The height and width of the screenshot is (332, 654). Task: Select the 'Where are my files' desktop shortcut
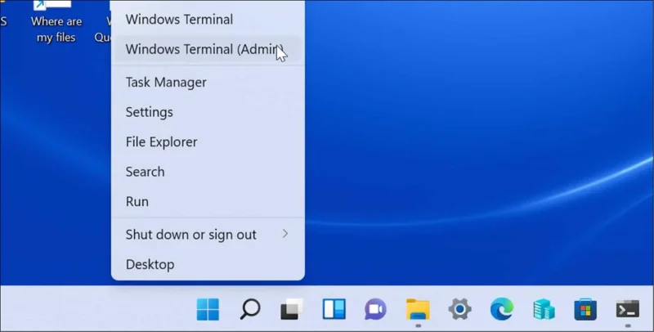pyautogui.click(x=56, y=23)
